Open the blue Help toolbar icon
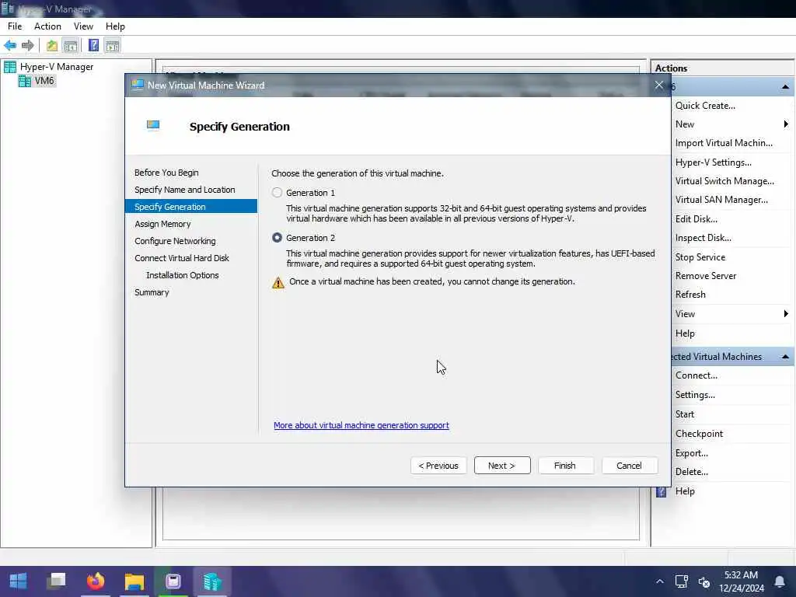This screenshot has height=597, width=796. (93, 46)
